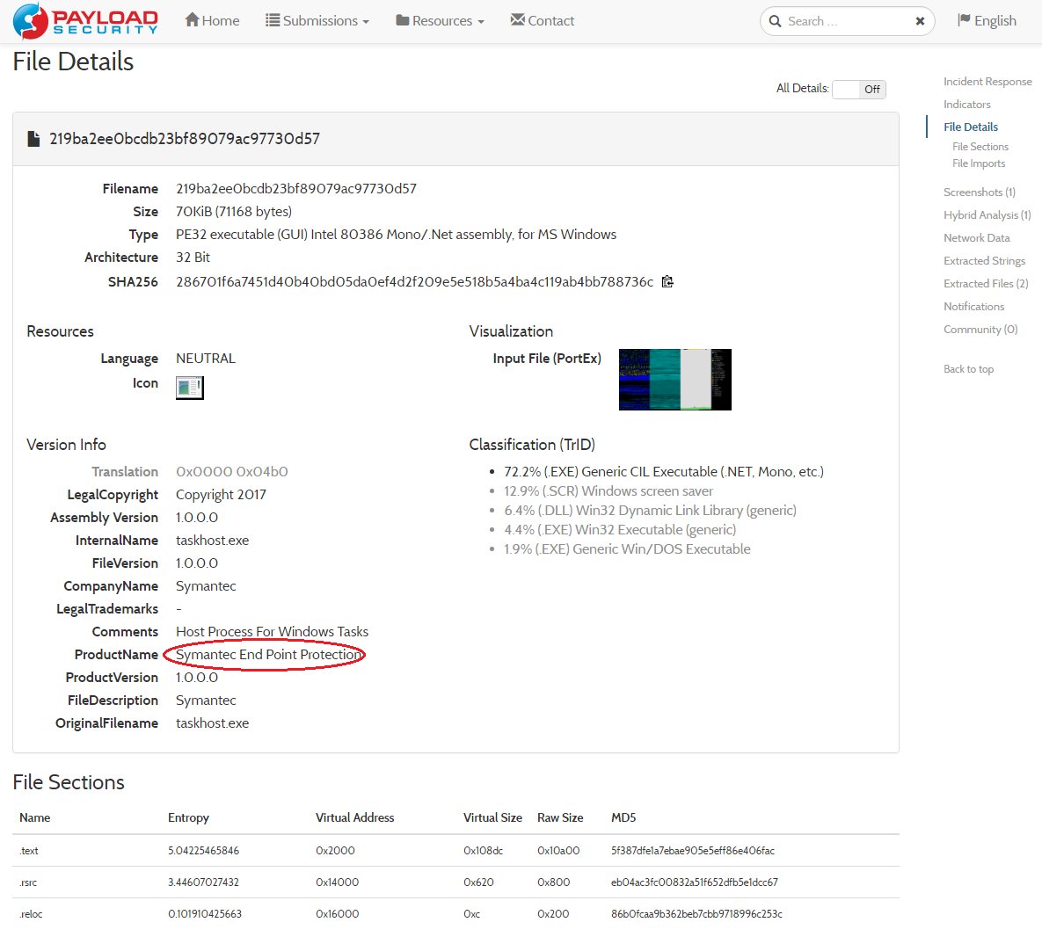Copy SHA256 hash with clipboard icon
Screen dimensions: 1042x944
click(668, 281)
